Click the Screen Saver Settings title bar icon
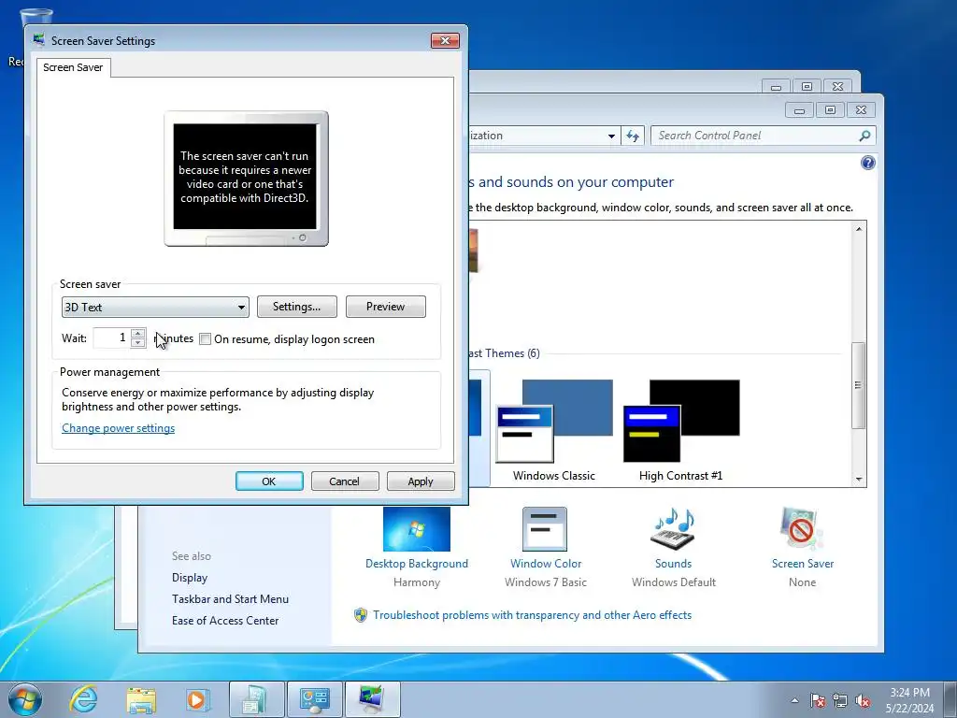 click(39, 40)
